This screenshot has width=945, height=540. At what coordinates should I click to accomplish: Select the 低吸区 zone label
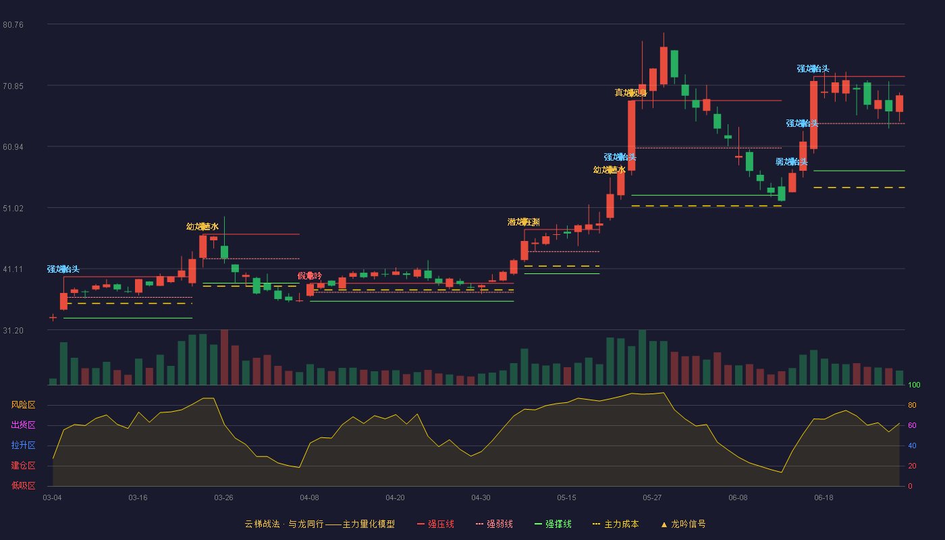point(23,485)
